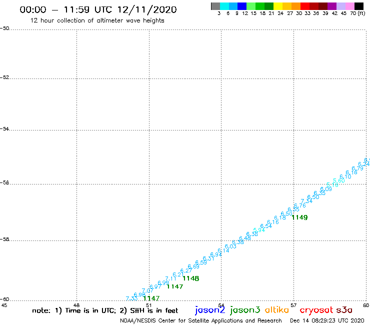
Task: Click the "45" longitude axis label
Action: 4,305
